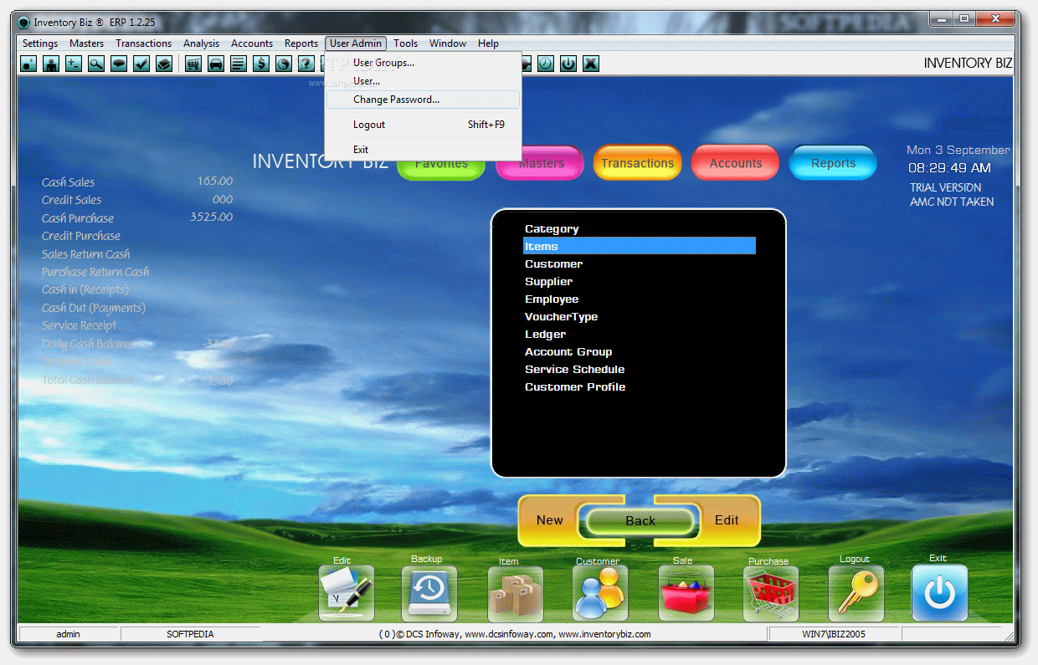Click the clock toolbar icon
This screenshot has height=665, width=1038.
coord(546,63)
